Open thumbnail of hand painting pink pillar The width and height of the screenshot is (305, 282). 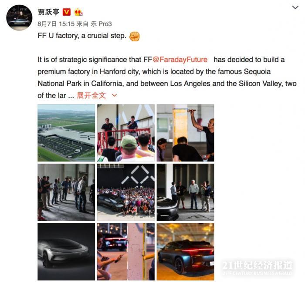pyautogui.click(x=126, y=252)
